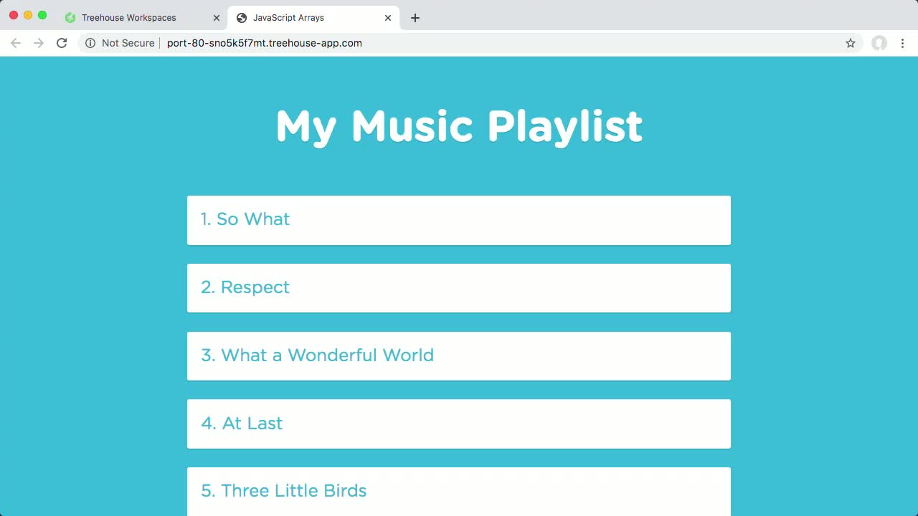Click the address bar URL
The width and height of the screenshot is (918, 516).
pos(264,43)
